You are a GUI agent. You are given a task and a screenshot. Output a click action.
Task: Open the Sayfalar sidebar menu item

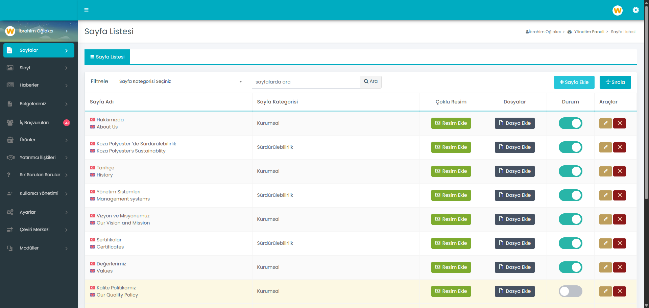[39, 50]
